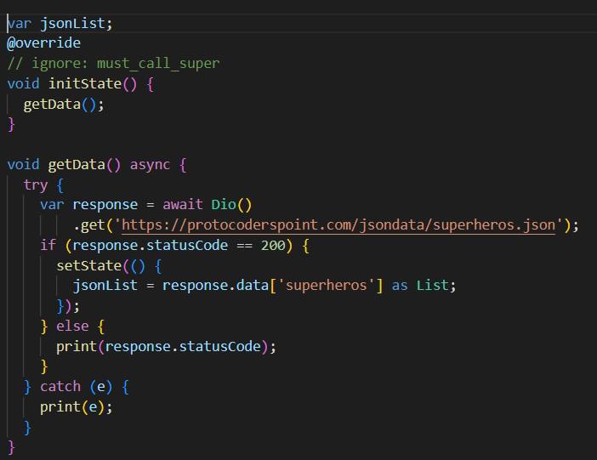Screen dimensions: 597x460
Task: Click the '.get' method call
Action: tap(88, 225)
